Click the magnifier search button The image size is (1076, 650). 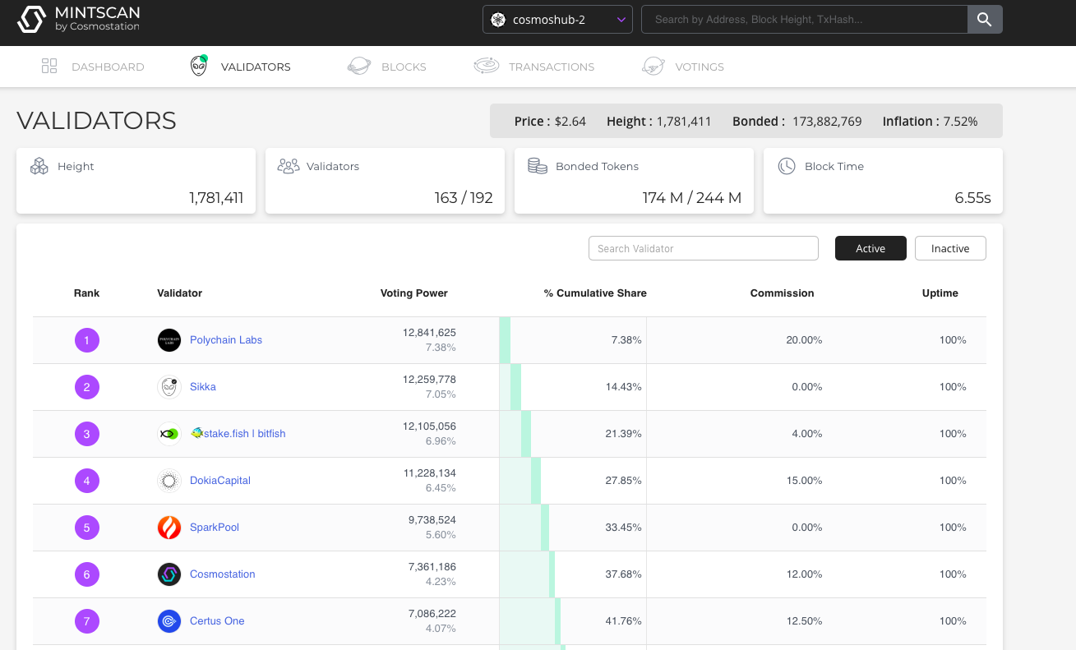point(985,20)
